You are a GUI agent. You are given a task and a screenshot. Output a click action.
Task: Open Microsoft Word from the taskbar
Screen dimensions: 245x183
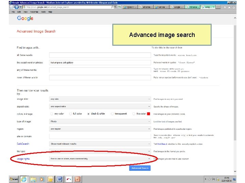pyautogui.click(x=60, y=179)
